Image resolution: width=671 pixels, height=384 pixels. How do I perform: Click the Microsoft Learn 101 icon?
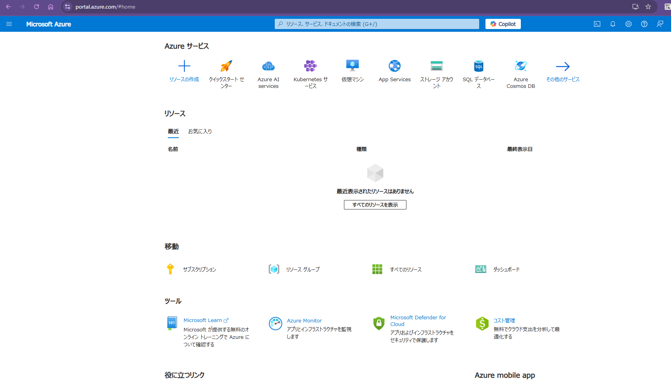172,323
